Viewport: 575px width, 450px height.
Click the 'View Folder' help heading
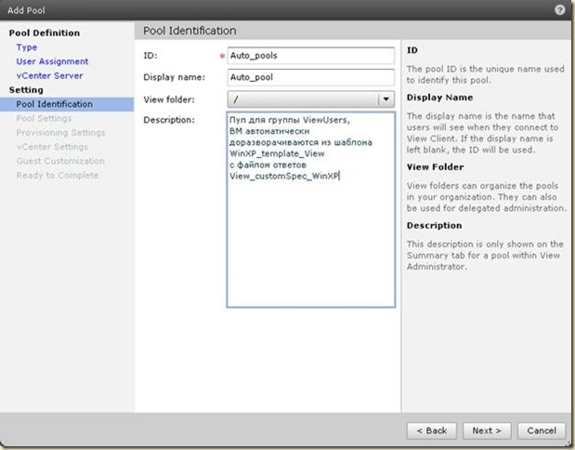436,167
